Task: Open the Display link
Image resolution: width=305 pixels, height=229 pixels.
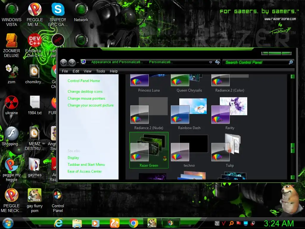Action: [x=73, y=158]
